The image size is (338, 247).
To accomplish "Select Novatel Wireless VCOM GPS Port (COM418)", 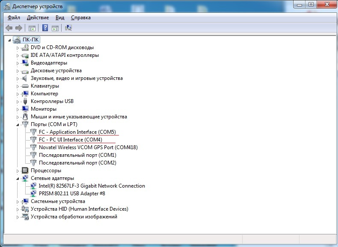I will 88,147.
